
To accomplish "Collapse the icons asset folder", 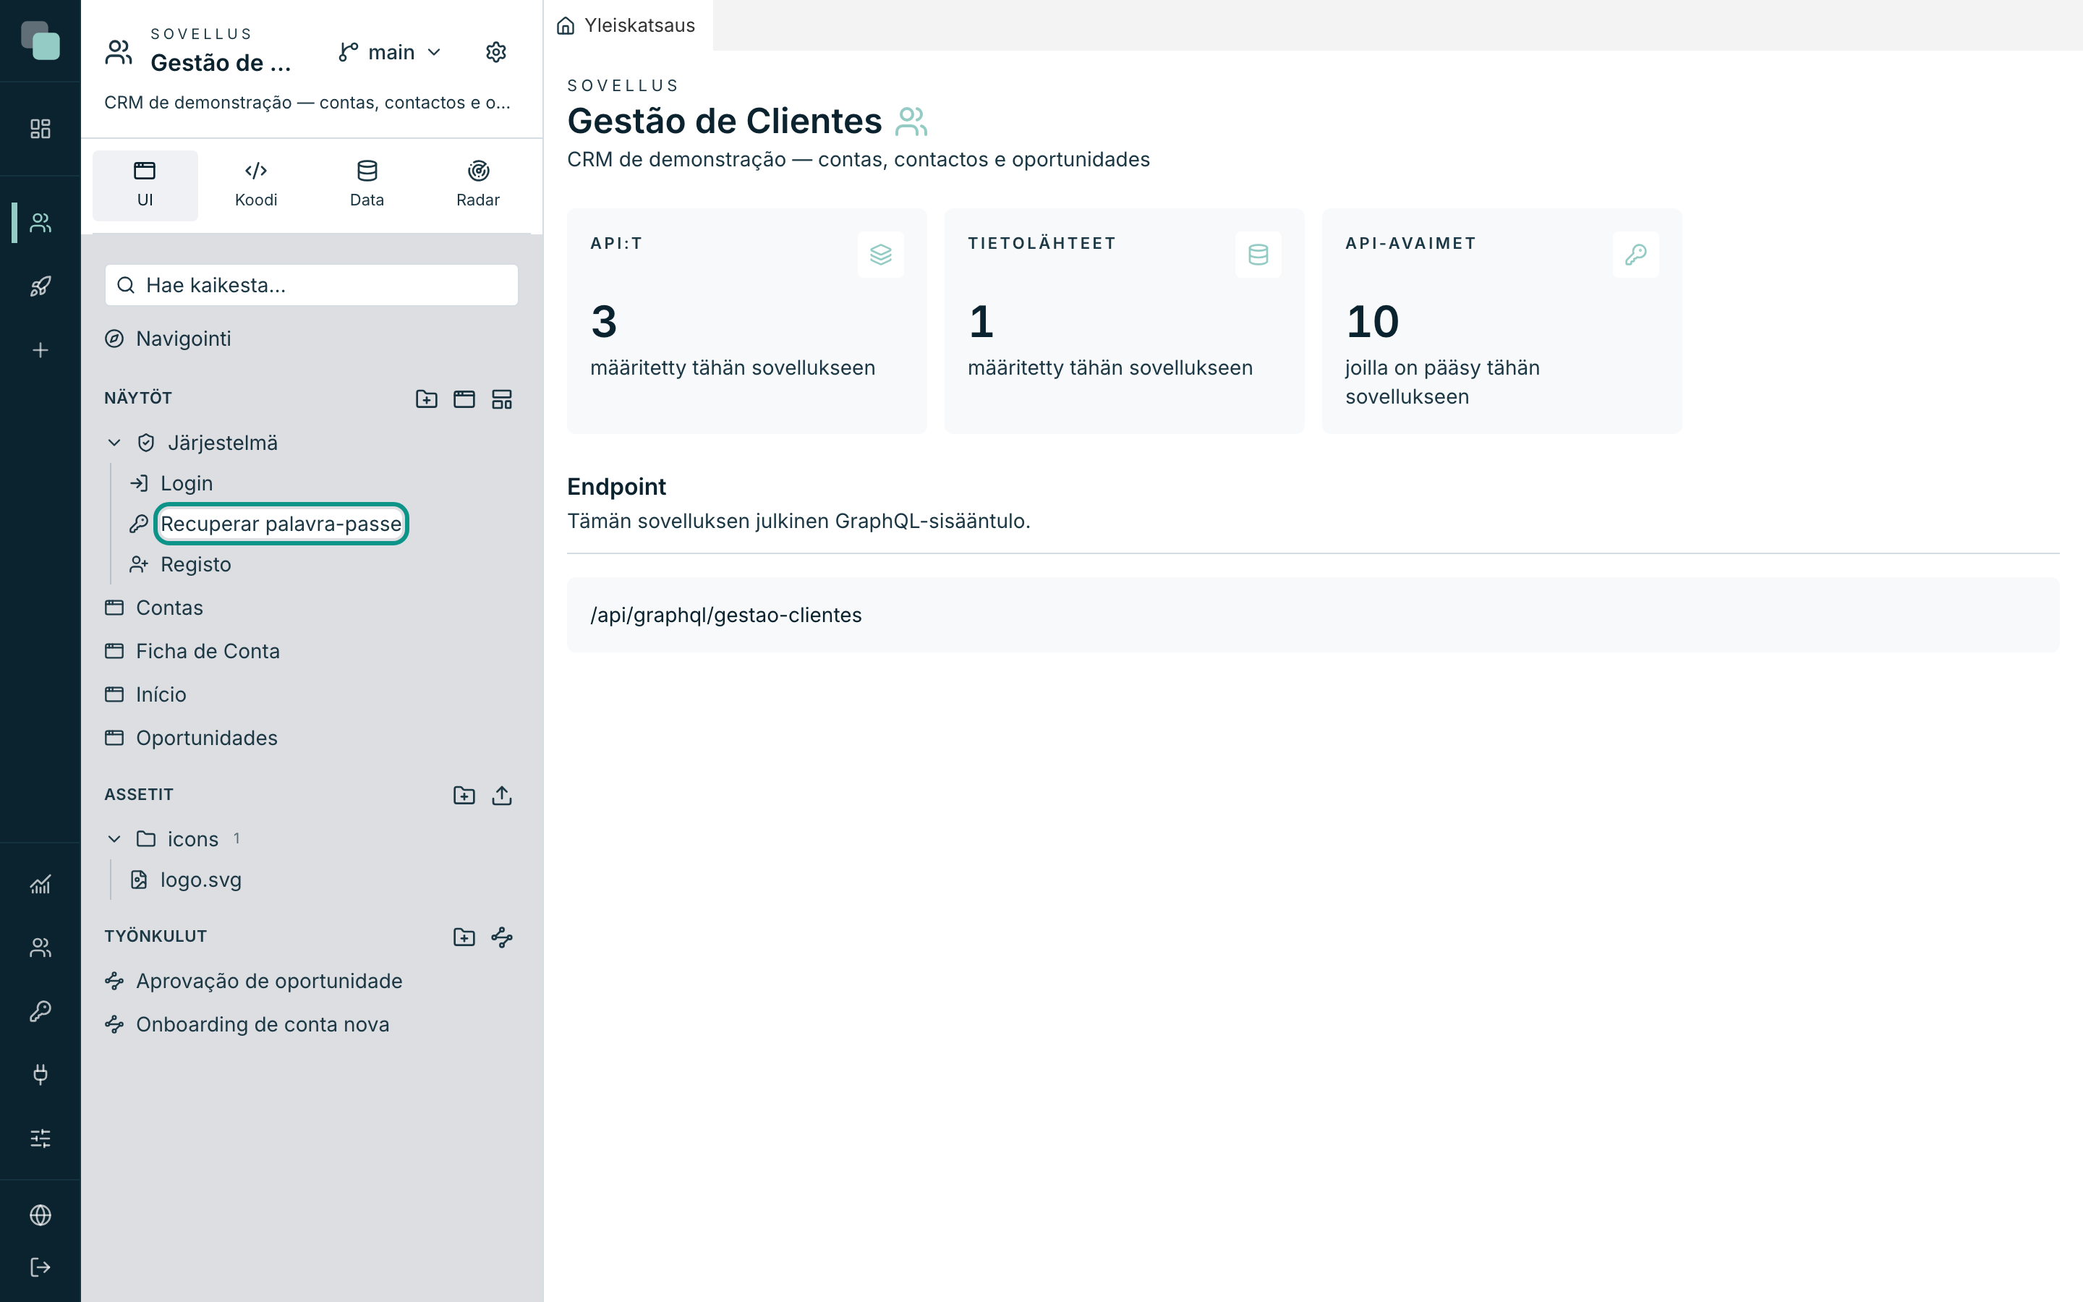I will (114, 839).
